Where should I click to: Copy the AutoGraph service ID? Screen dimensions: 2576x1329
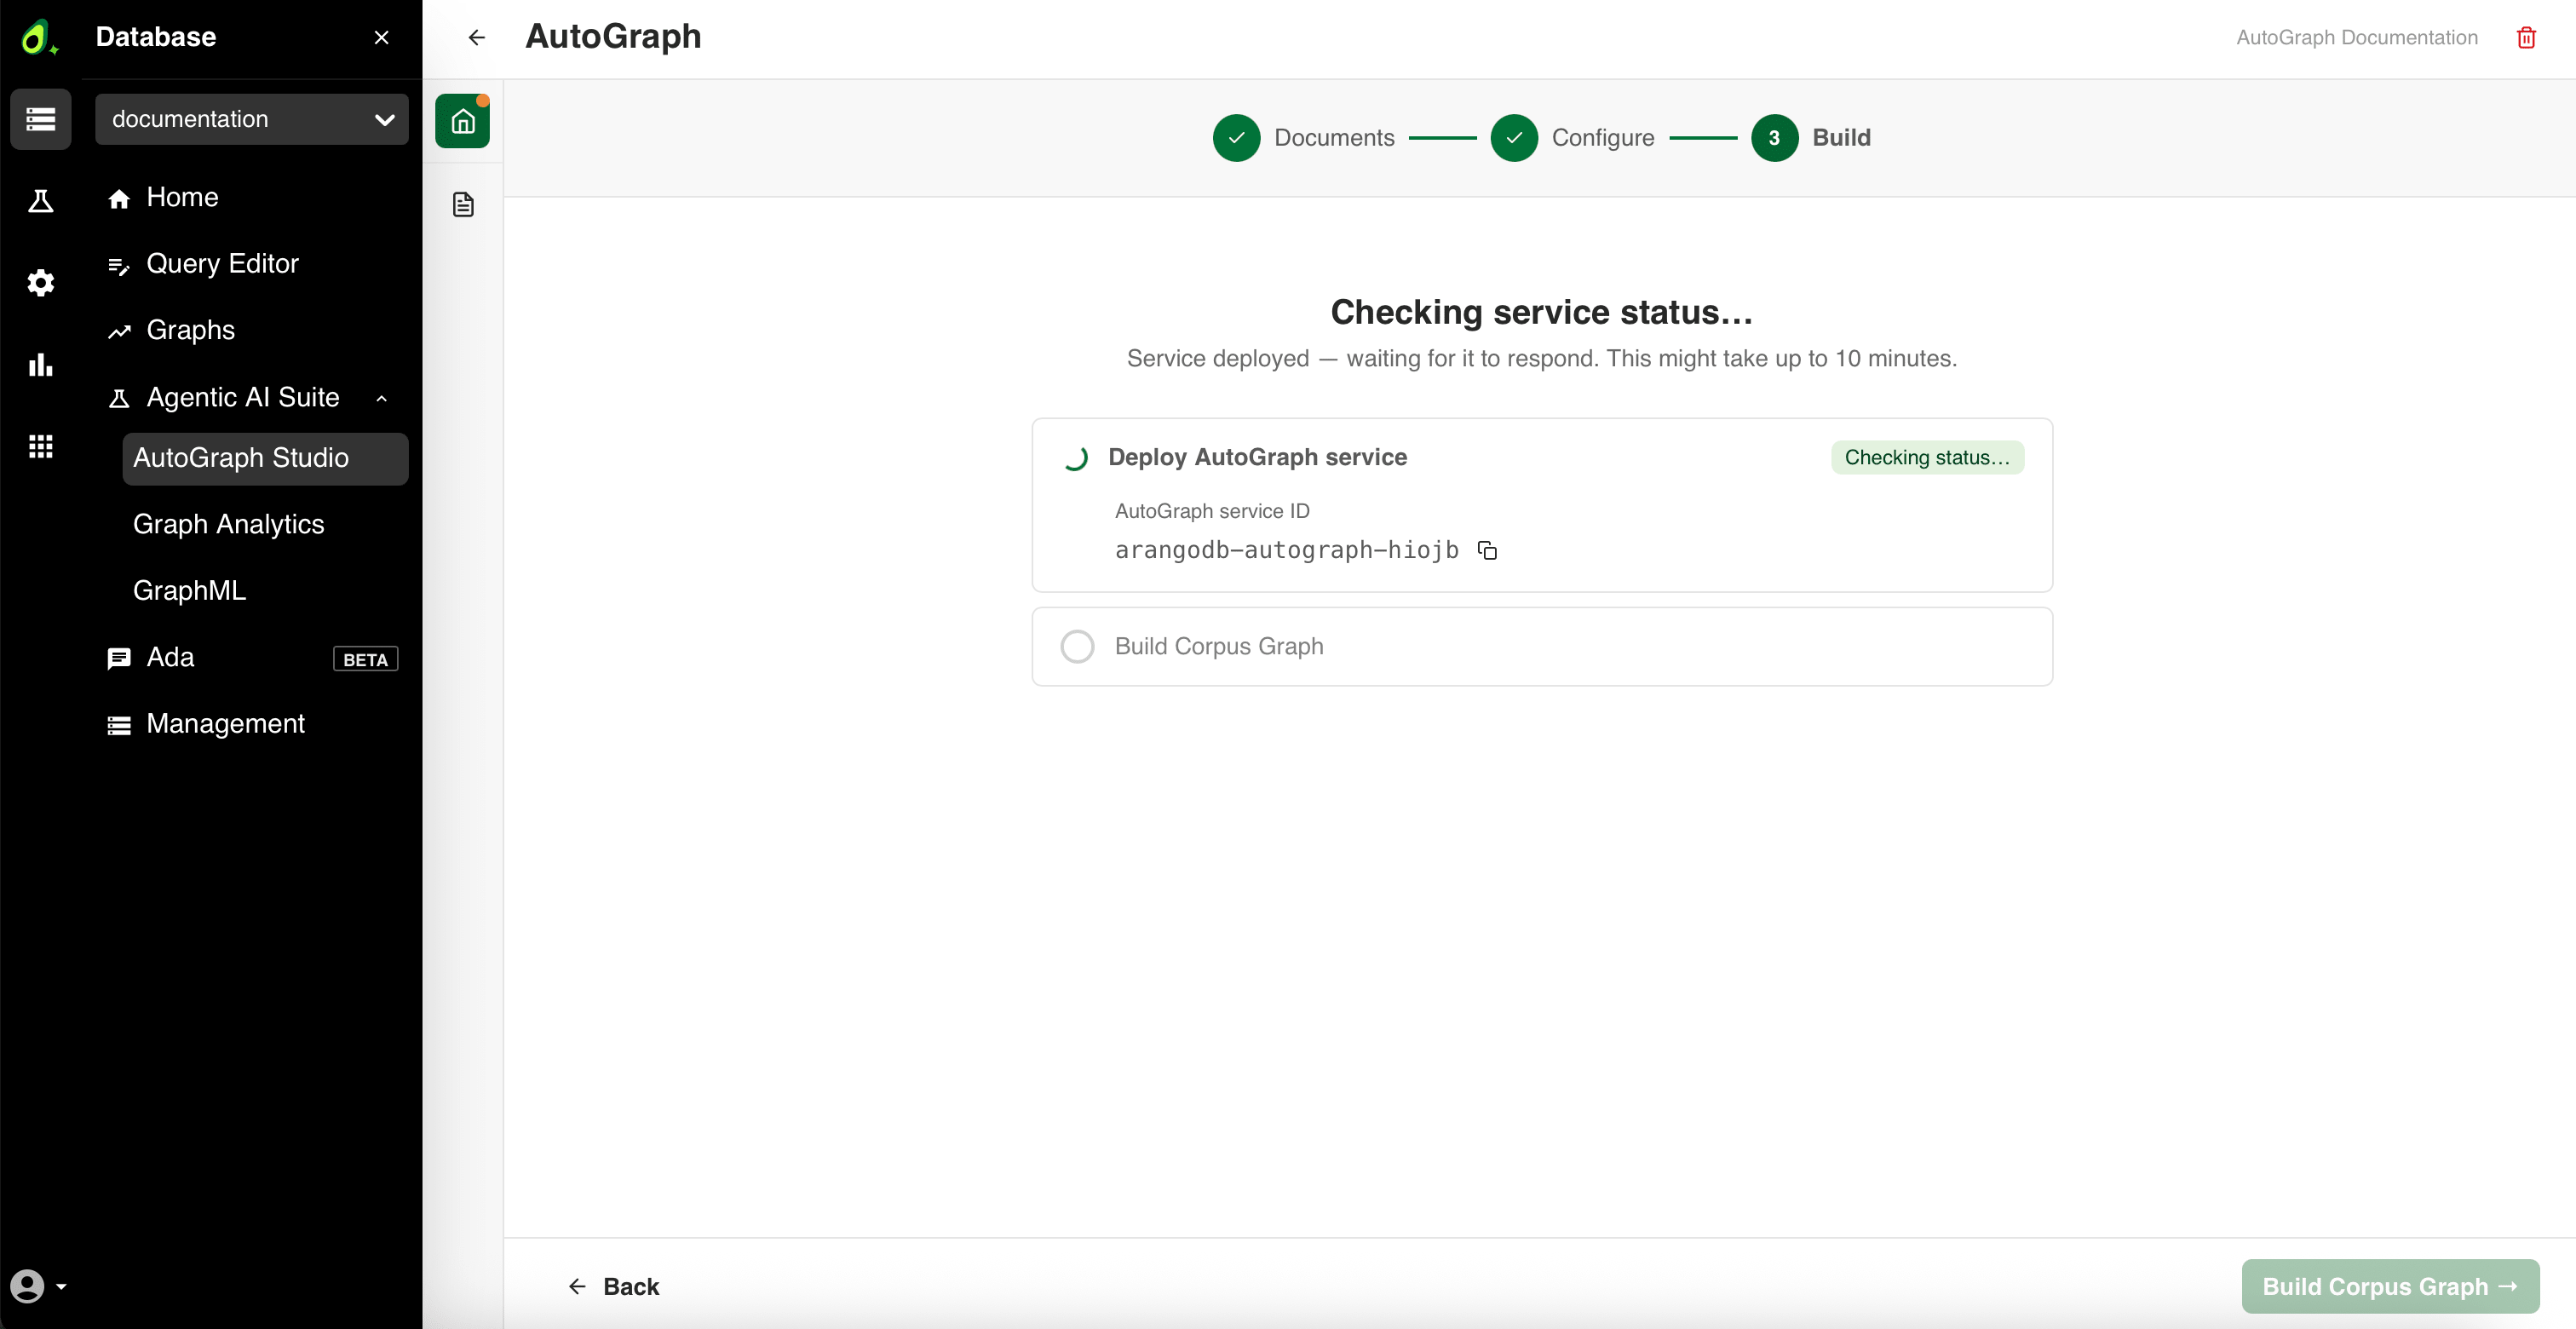point(1488,550)
